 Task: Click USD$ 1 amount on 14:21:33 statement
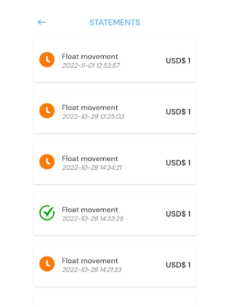click(x=178, y=265)
